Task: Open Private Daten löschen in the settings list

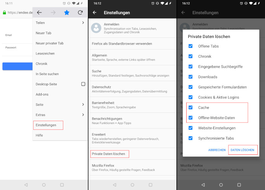Action: pos(109,154)
